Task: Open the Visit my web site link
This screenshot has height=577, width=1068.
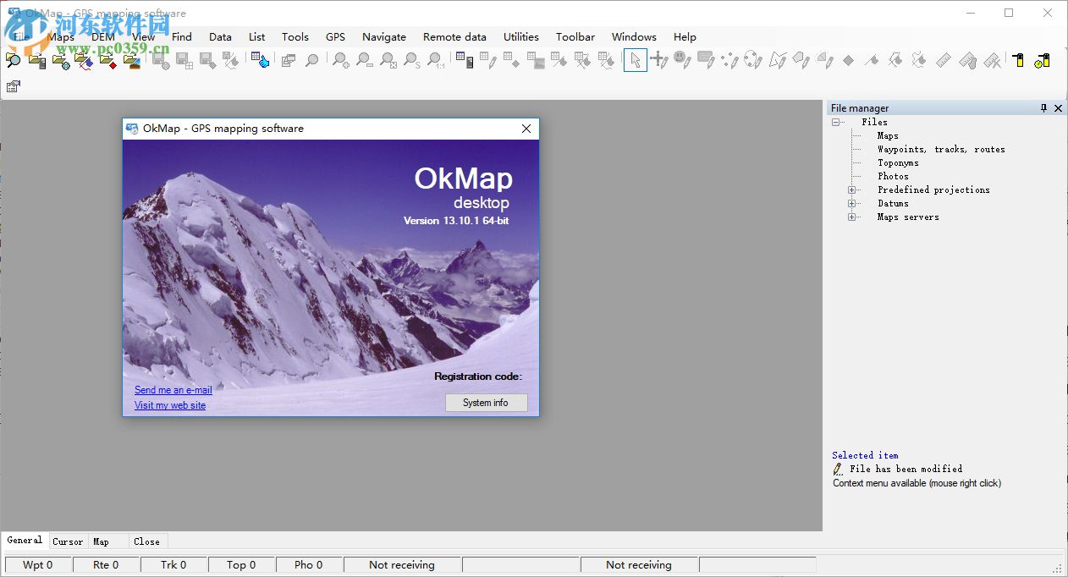Action: [169, 405]
